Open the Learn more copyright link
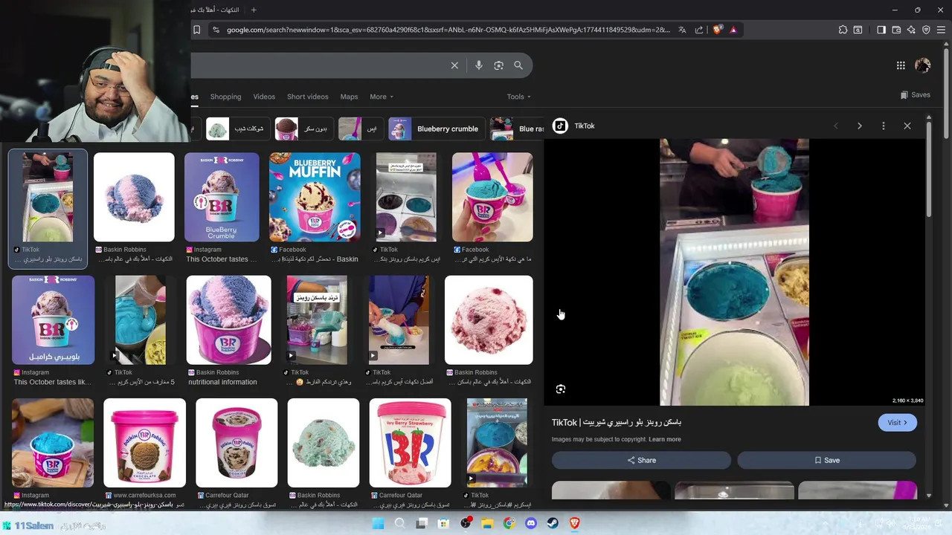 click(x=664, y=439)
